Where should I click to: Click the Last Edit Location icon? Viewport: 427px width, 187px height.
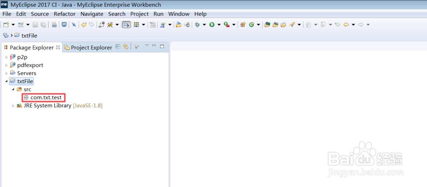(338, 25)
